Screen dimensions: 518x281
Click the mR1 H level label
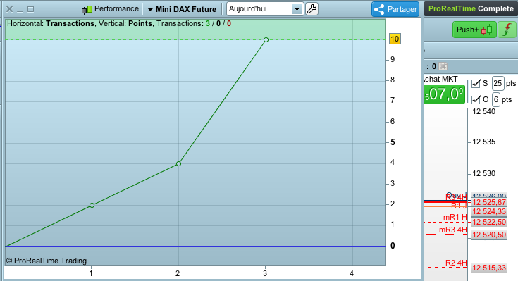[x=455, y=218]
